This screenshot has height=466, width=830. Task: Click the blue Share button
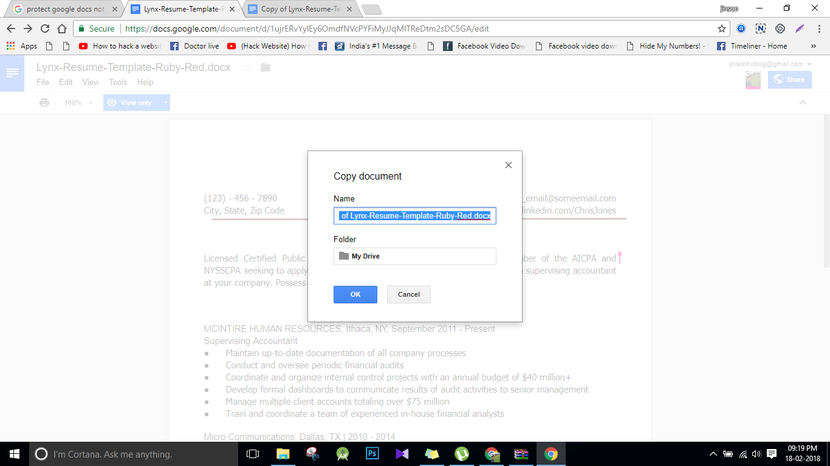tap(789, 79)
